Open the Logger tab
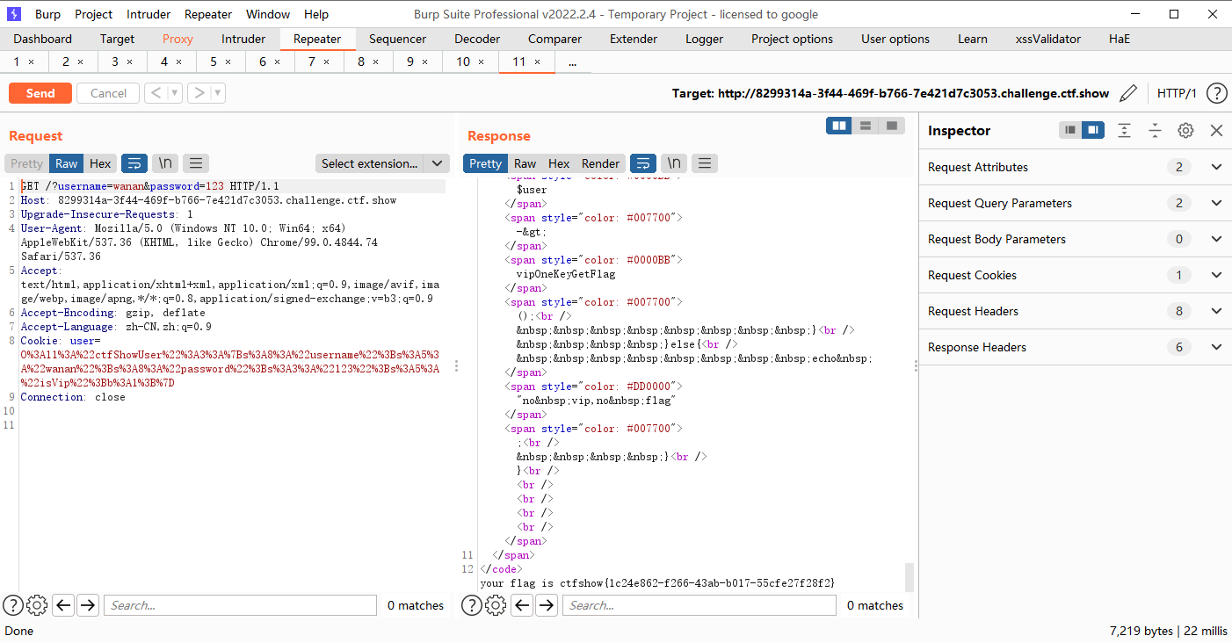Image resolution: width=1232 pixels, height=643 pixels. (705, 39)
